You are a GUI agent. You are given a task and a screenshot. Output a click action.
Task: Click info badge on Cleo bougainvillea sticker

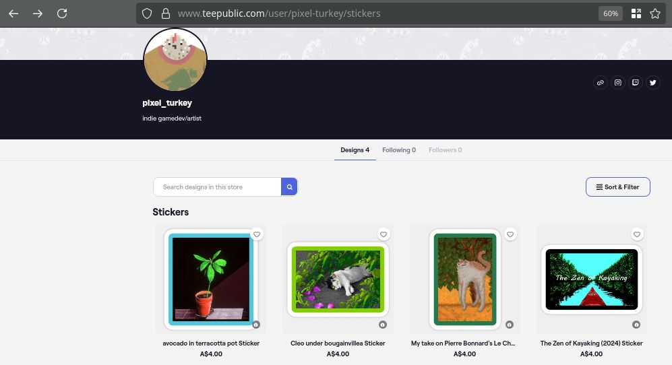point(383,325)
